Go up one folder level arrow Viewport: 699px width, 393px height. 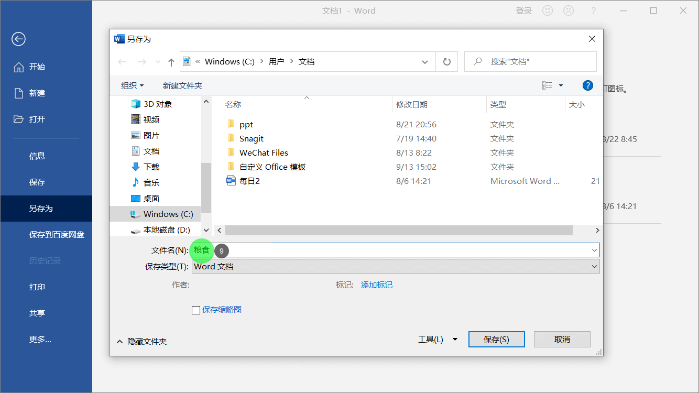coord(171,62)
